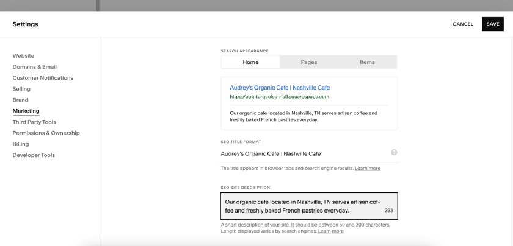The image size is (513, 246).
Task: Open Developer Tools settings
Action: (x=34, y=155)
